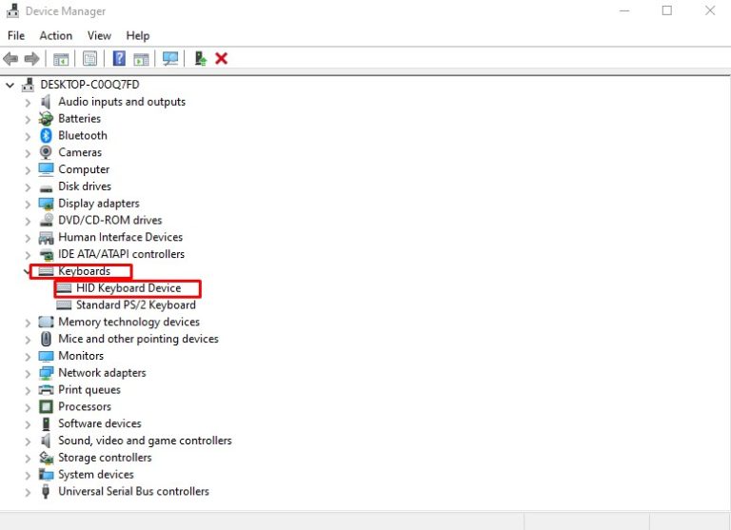Click the Properties toolbar icon
The height and width of the screenshot is (530, 731).
pos(89,59)
